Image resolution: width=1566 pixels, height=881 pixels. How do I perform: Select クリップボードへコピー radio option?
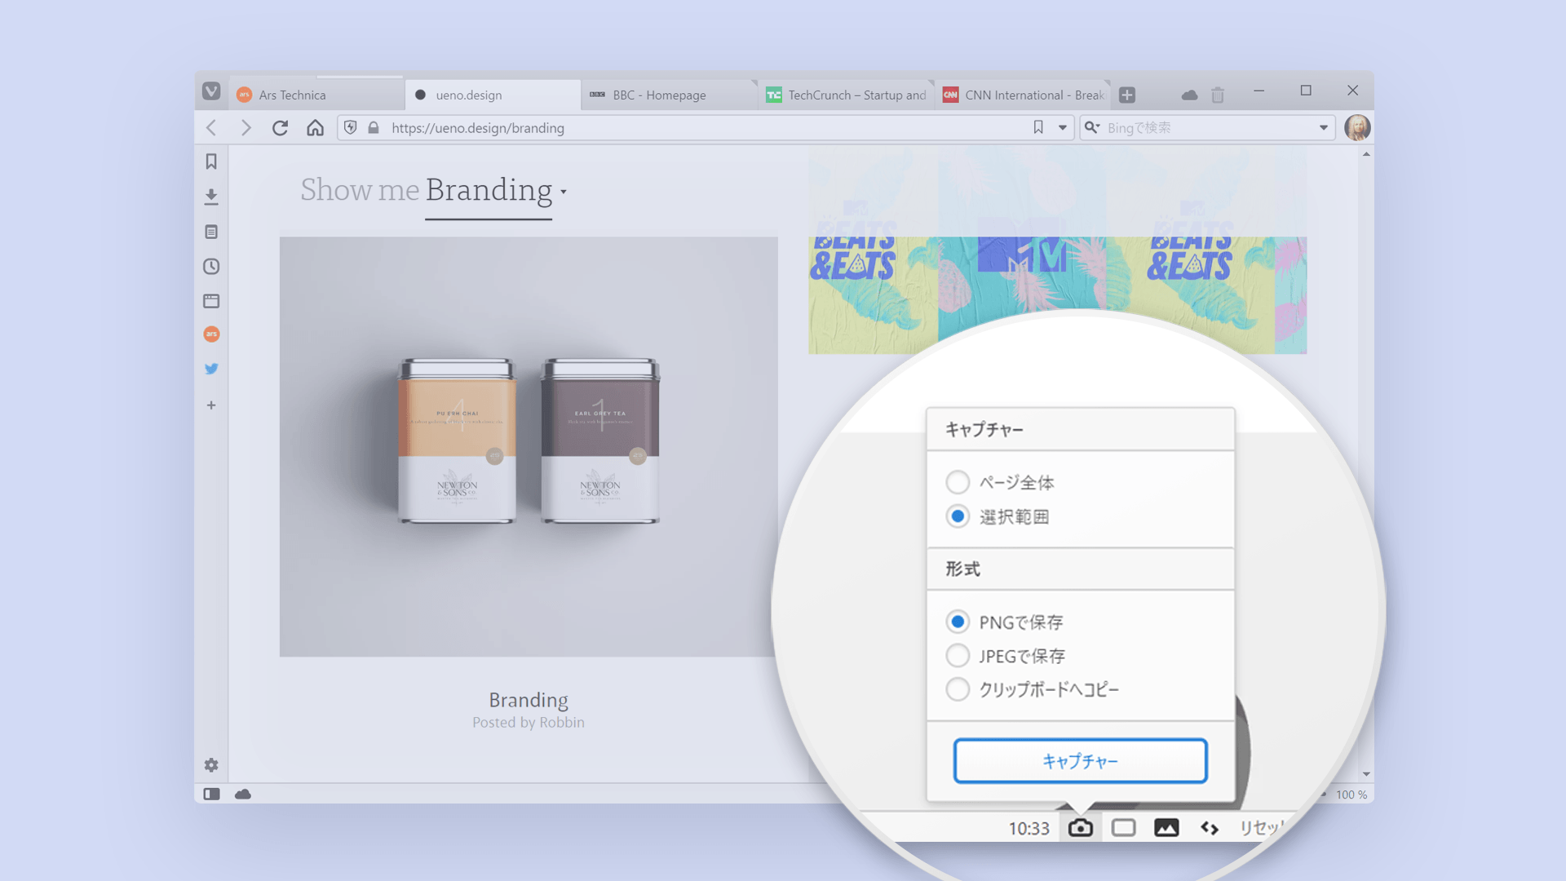click(x=958, y=689)
